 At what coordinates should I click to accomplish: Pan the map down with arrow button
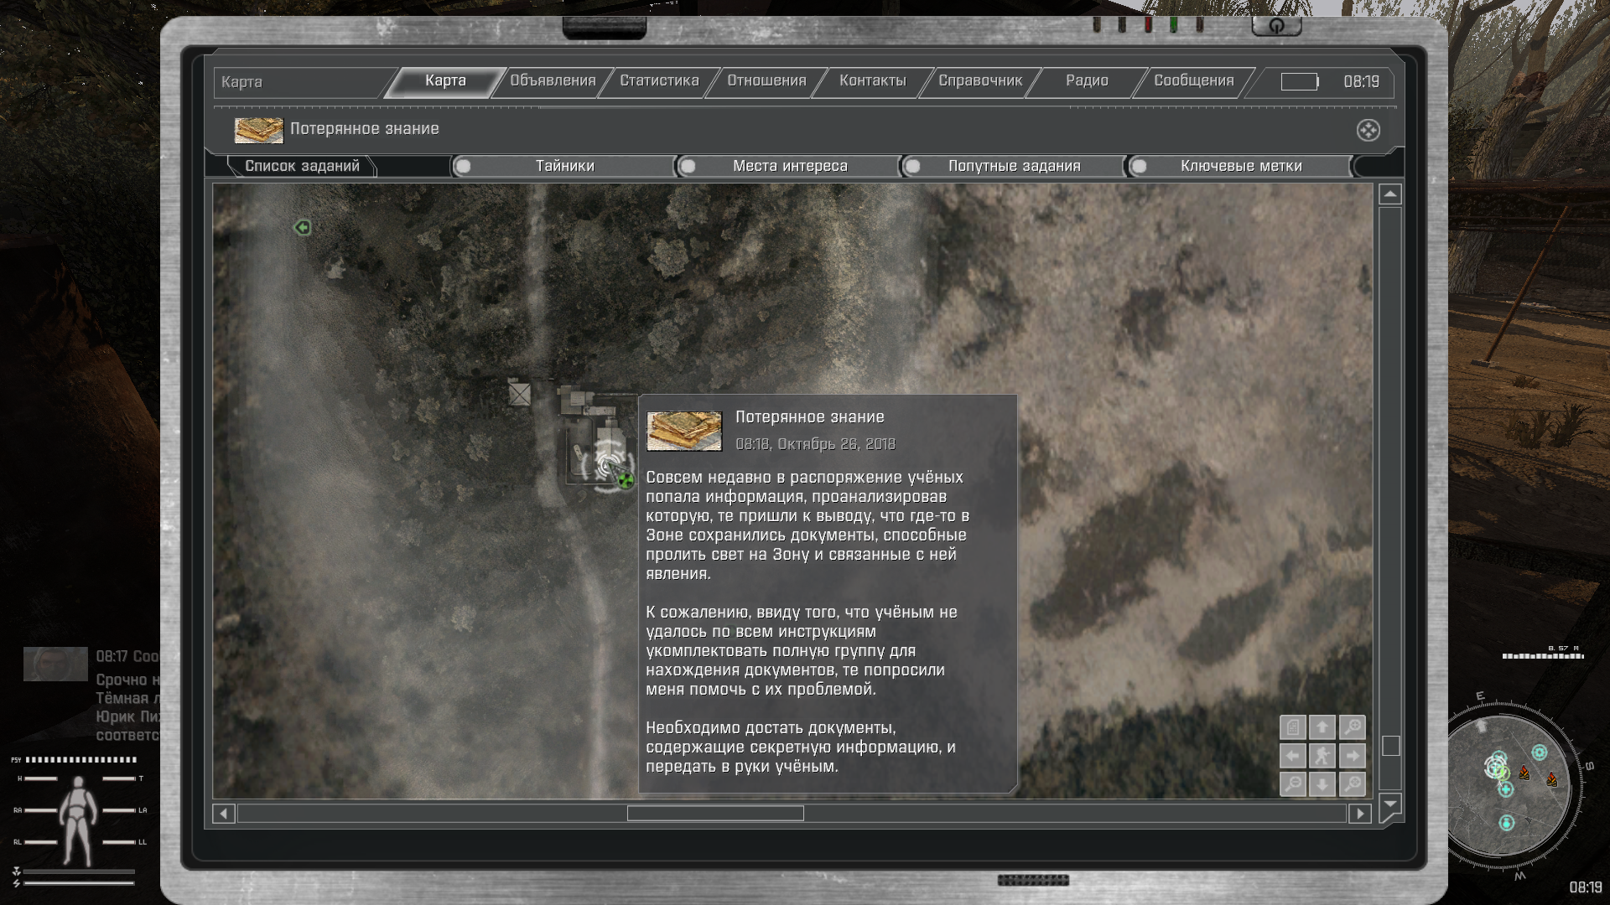1322,784
